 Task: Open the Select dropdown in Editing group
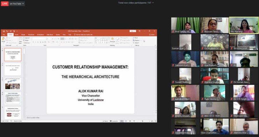[137, 43]
